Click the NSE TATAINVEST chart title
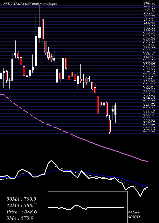 point(31,4)
